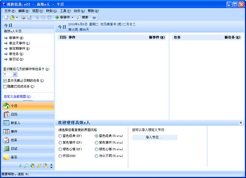Open 日记 diary in navigation pane
The image size is (246, 178).
click(x=28, y=149)
